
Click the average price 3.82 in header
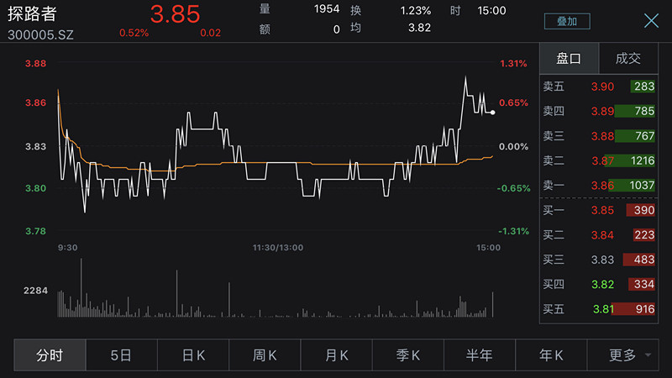pyautogui.click(x=419, y=28)
